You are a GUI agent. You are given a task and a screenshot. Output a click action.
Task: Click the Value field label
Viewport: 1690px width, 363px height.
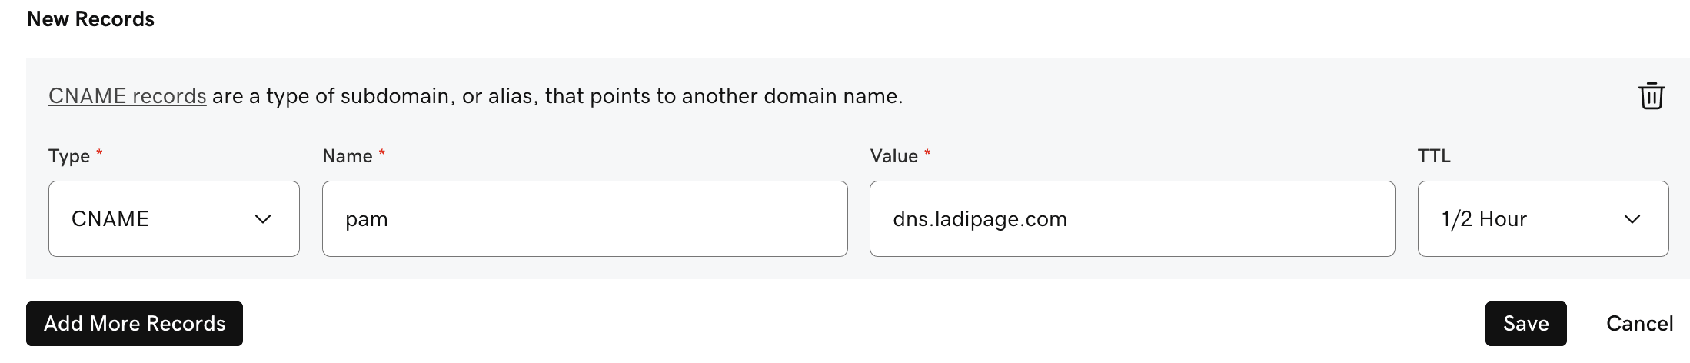click(893, 156)
